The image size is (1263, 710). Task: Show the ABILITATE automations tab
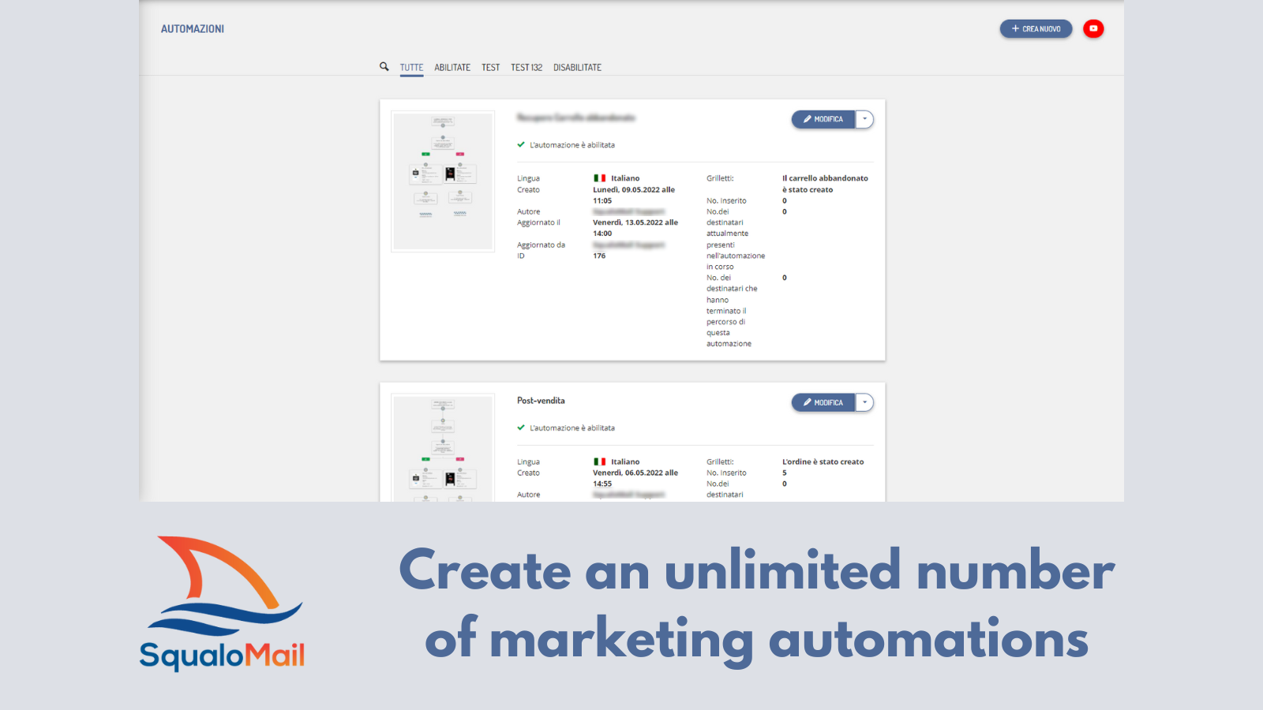[452, 68]
